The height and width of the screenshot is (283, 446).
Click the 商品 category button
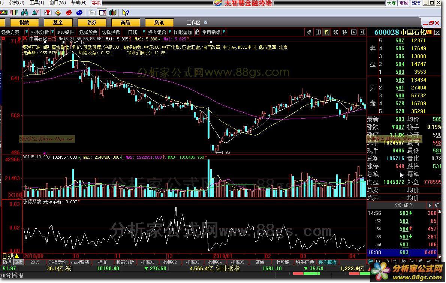[x=125, y=22]
